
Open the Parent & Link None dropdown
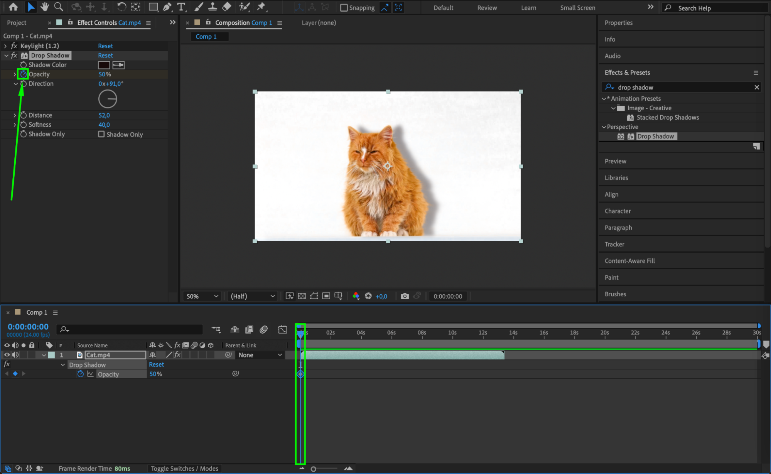[260, 355]
